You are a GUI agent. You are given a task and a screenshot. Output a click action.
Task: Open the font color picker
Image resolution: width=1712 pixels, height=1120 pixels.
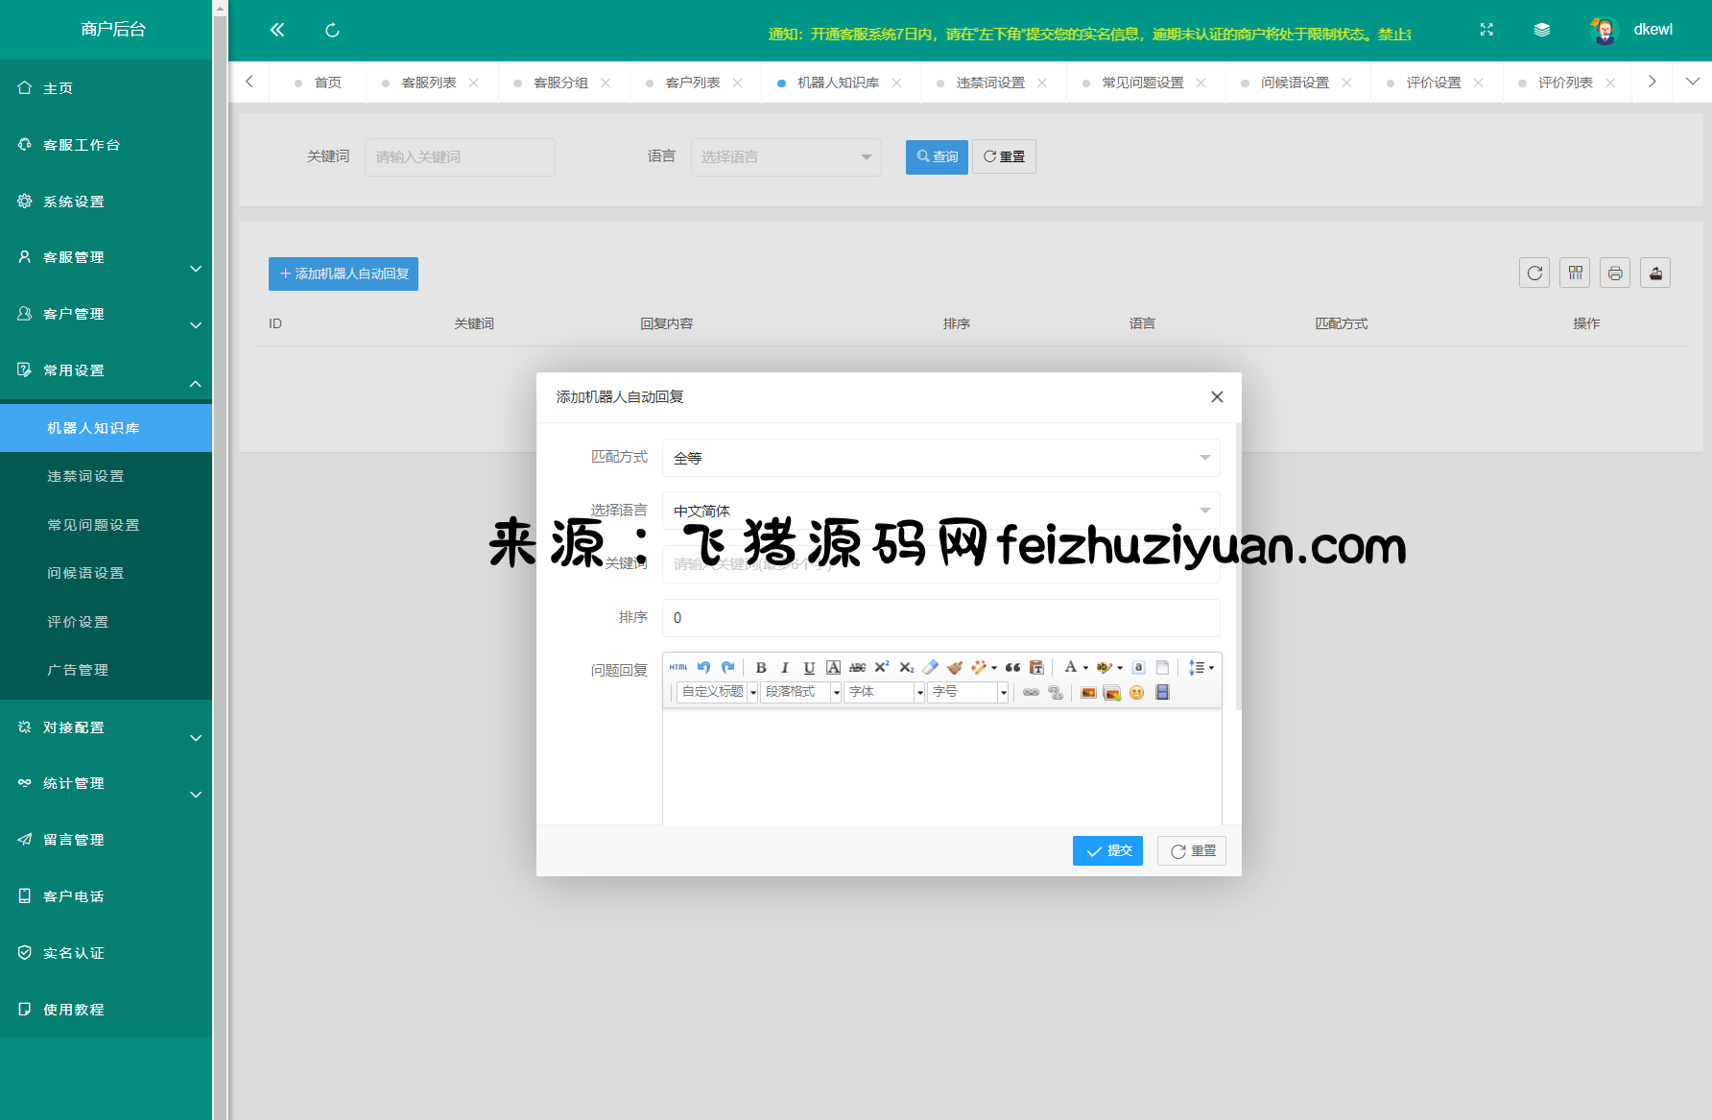[1071, 668]
